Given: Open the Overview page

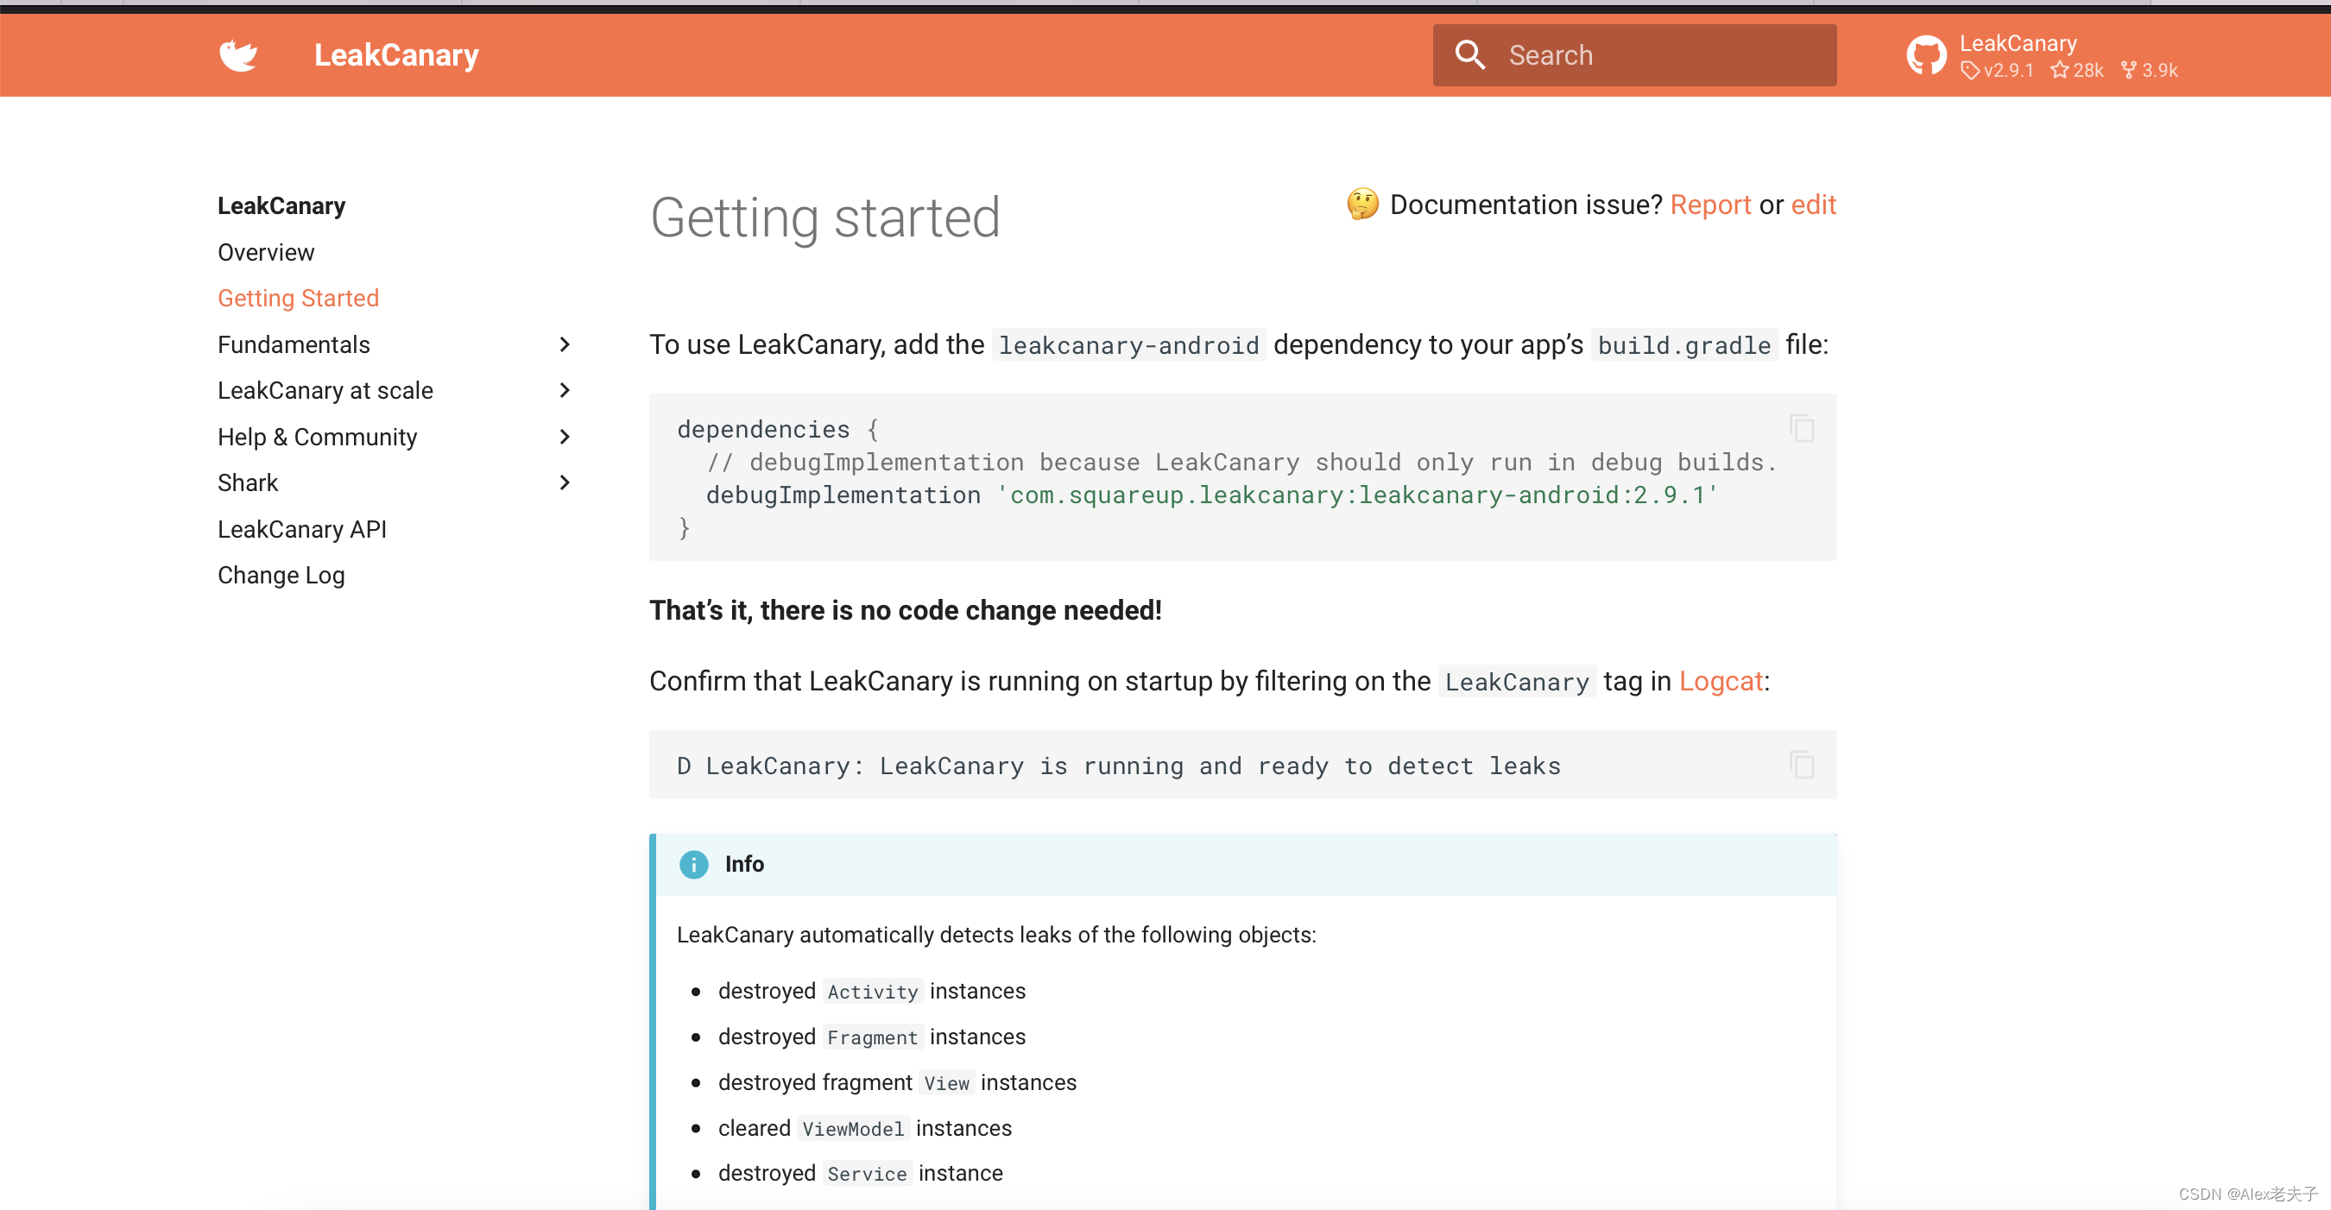Looking at the screenshot, I should pos(265,252).
